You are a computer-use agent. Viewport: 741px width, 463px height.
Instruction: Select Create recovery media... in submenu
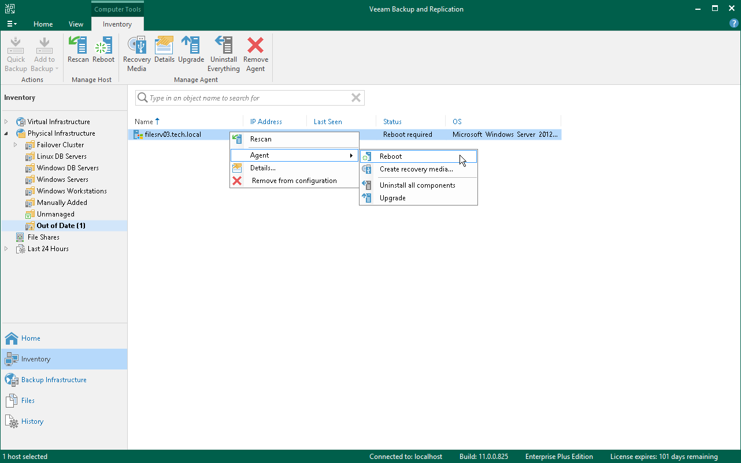pos(418,169)
